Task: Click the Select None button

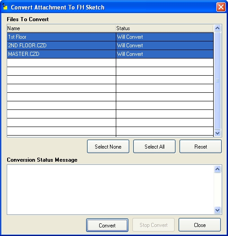Action: click(108, 146)
